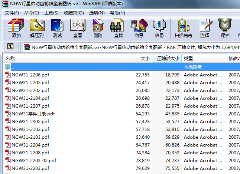Click the 解压到 (Extract To) icon
This screenshot has height=174, width=240.
tap(37, 28)
